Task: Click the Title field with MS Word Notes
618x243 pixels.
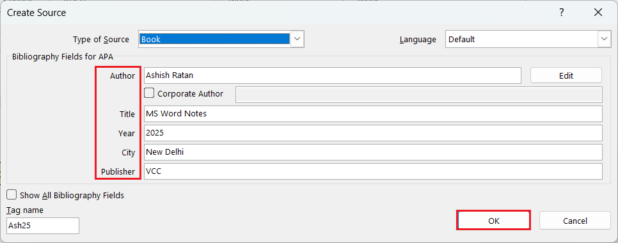Action: click(373, 114)
